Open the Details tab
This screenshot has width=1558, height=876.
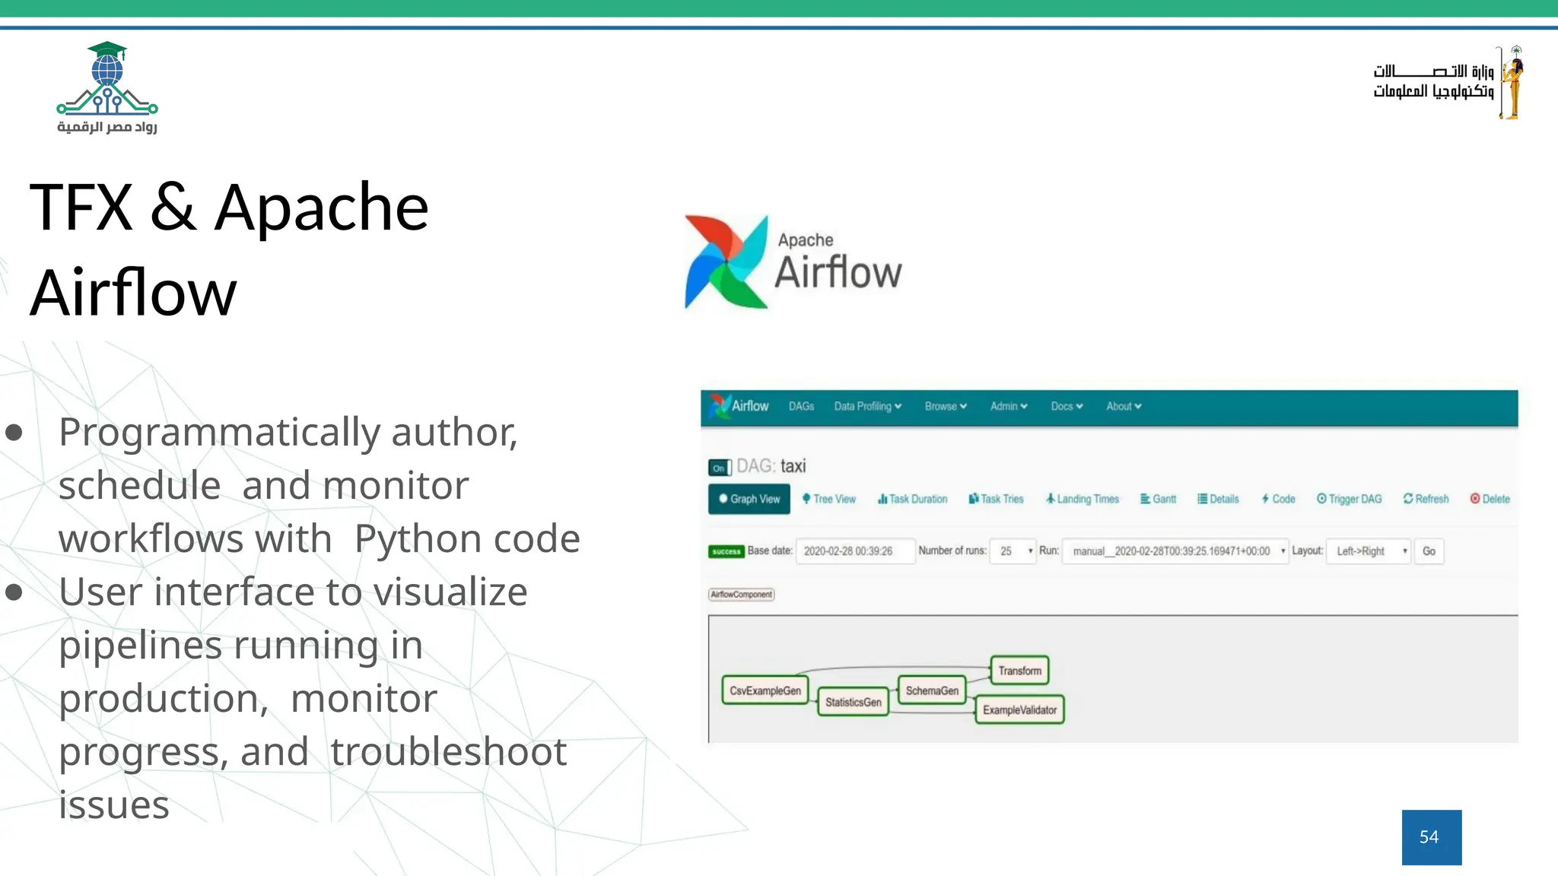pos(1218,499)
